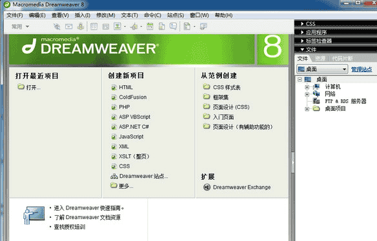The width and height of the screenshot is (377, 241).
Task: Select the 文件 tab in files panel
Action: (303, 59)
